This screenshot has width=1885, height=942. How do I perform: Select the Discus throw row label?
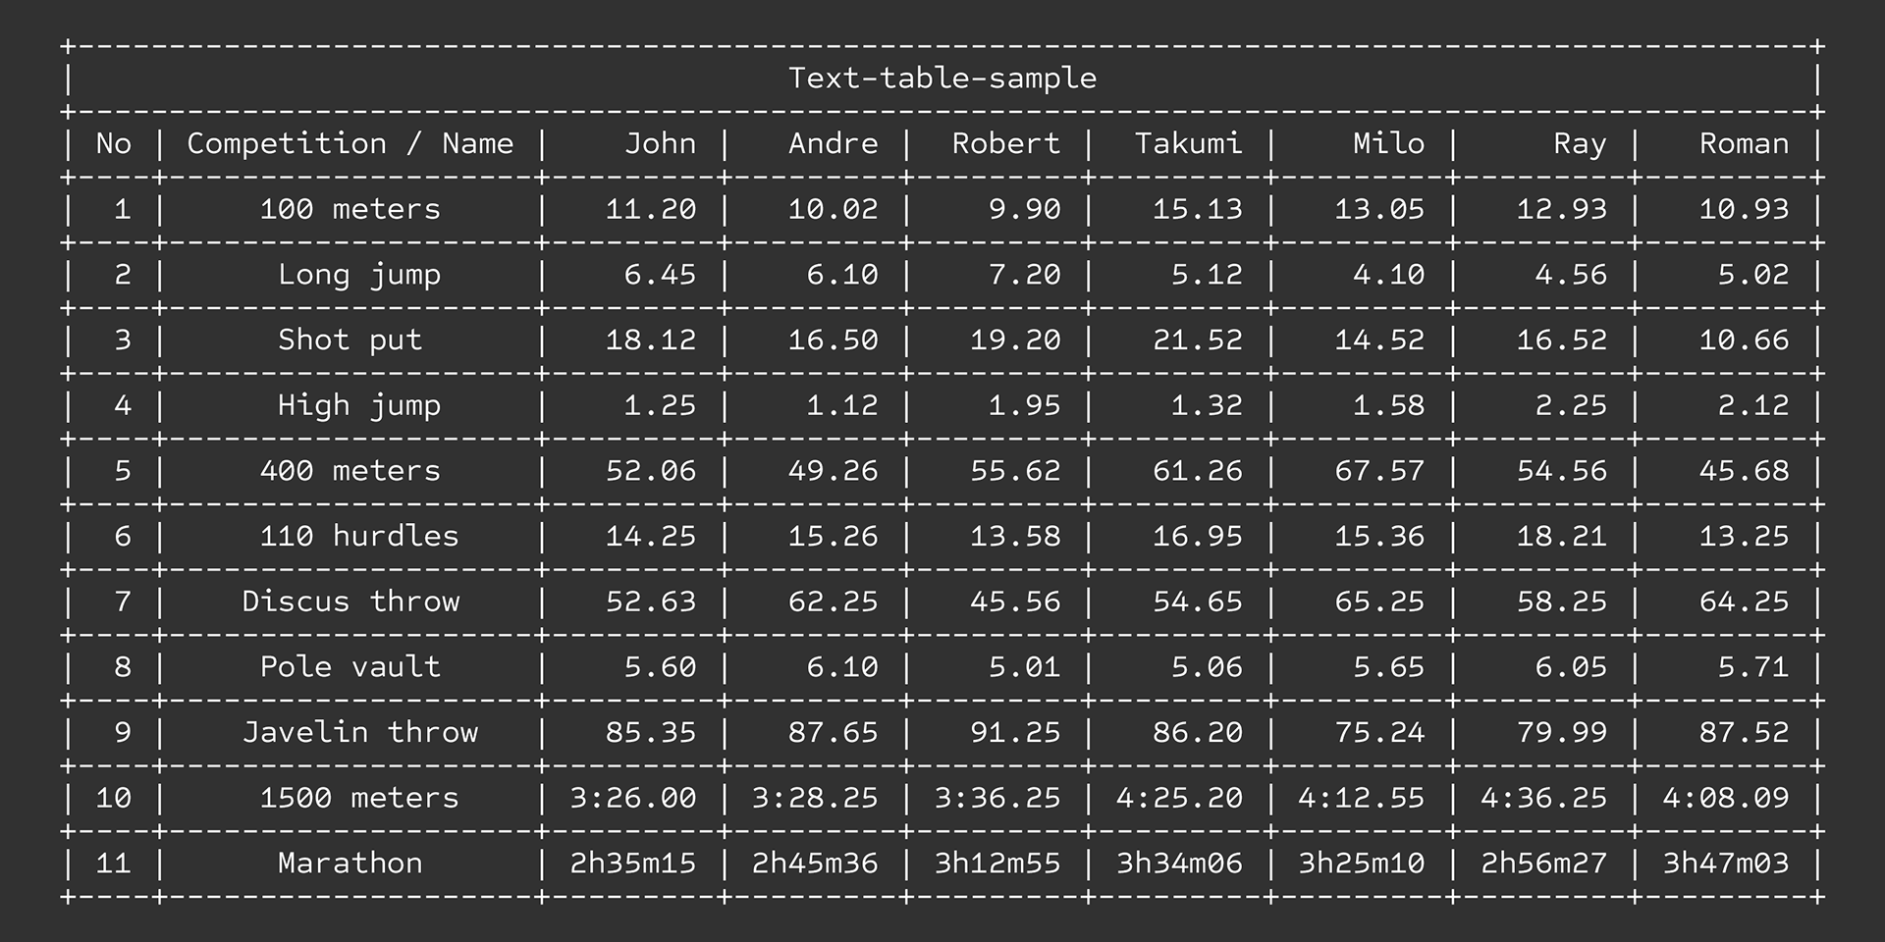pos(350,602)
